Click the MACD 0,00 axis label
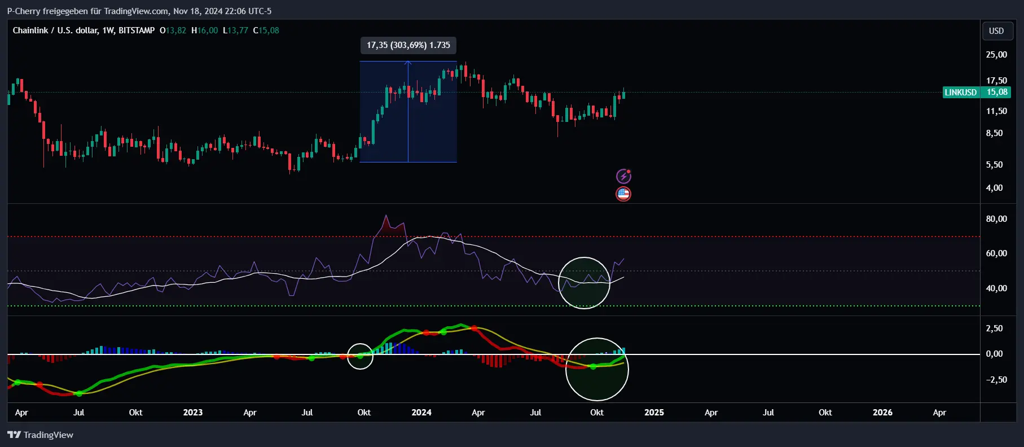 point(994,354)
